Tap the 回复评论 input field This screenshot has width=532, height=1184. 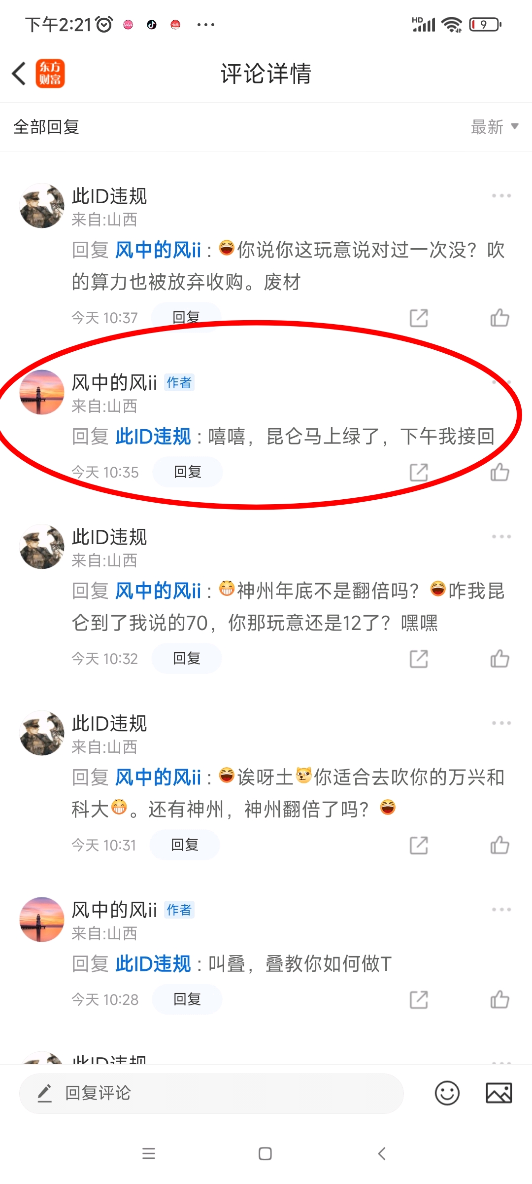[211, 1093]
